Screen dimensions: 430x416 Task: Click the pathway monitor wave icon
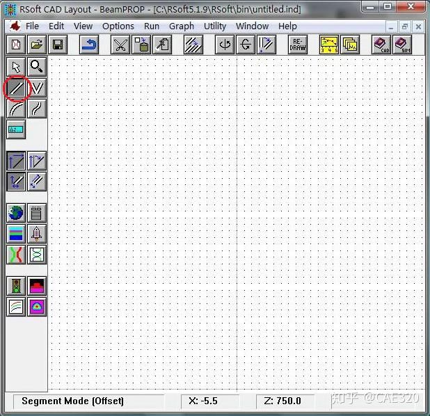coord(37,255)
